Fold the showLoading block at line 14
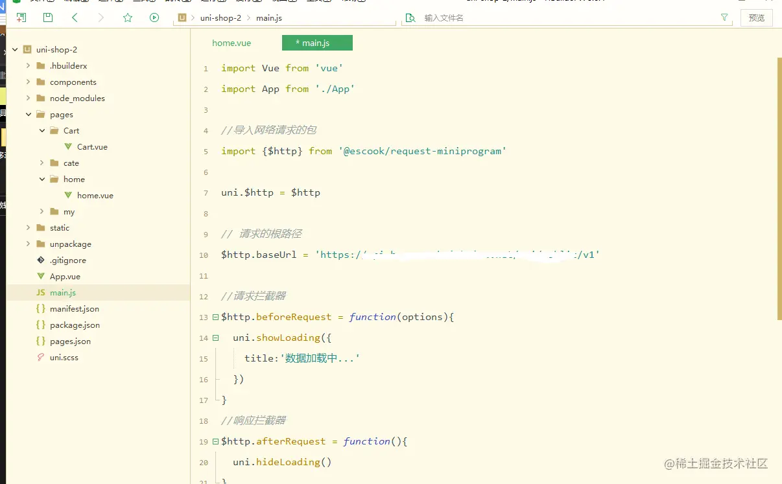The image size is (782, 484). [x=215, y=338]
